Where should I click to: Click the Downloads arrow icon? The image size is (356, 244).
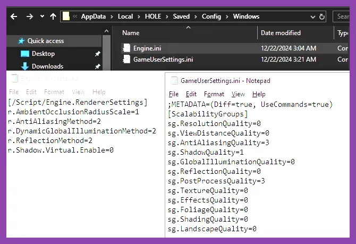pos(25,66)
